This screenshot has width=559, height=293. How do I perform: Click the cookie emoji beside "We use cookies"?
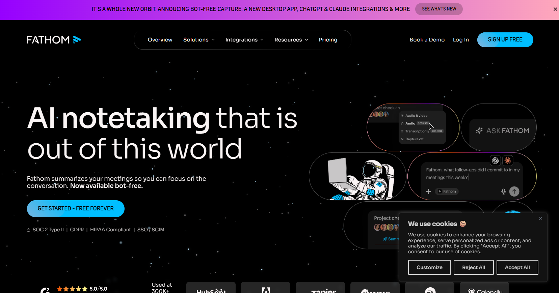click(x=463, y=224)
